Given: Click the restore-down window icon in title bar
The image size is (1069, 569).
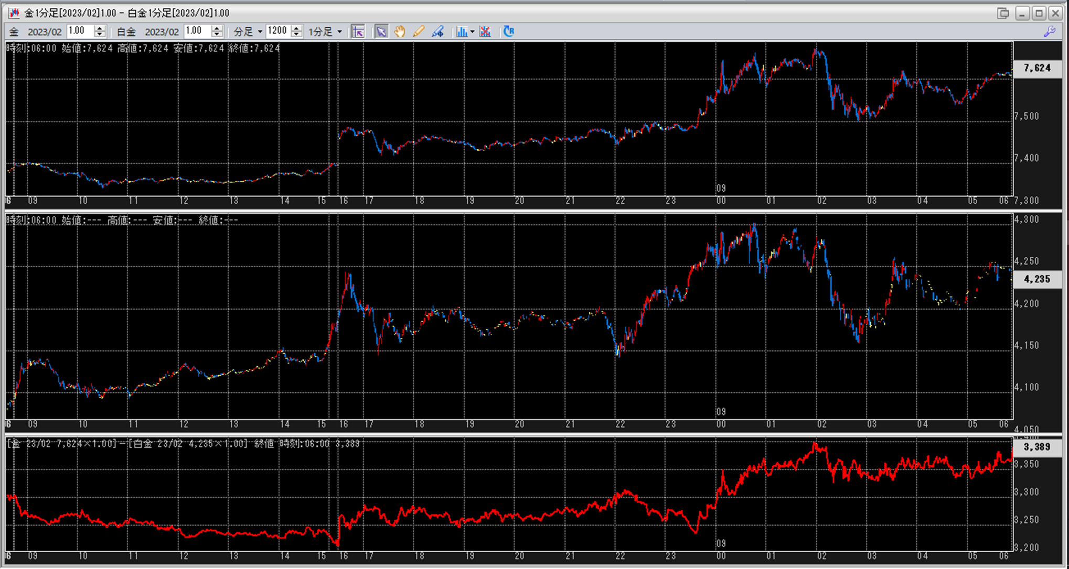Looking at the screenshot, I should point(1003,13).
